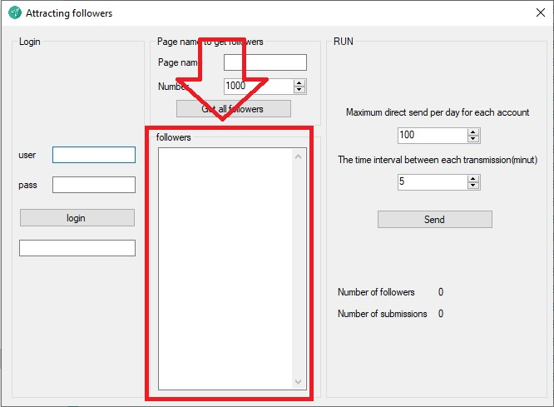
Task: Click the Number field showing 1000
Action: point(258,86)
